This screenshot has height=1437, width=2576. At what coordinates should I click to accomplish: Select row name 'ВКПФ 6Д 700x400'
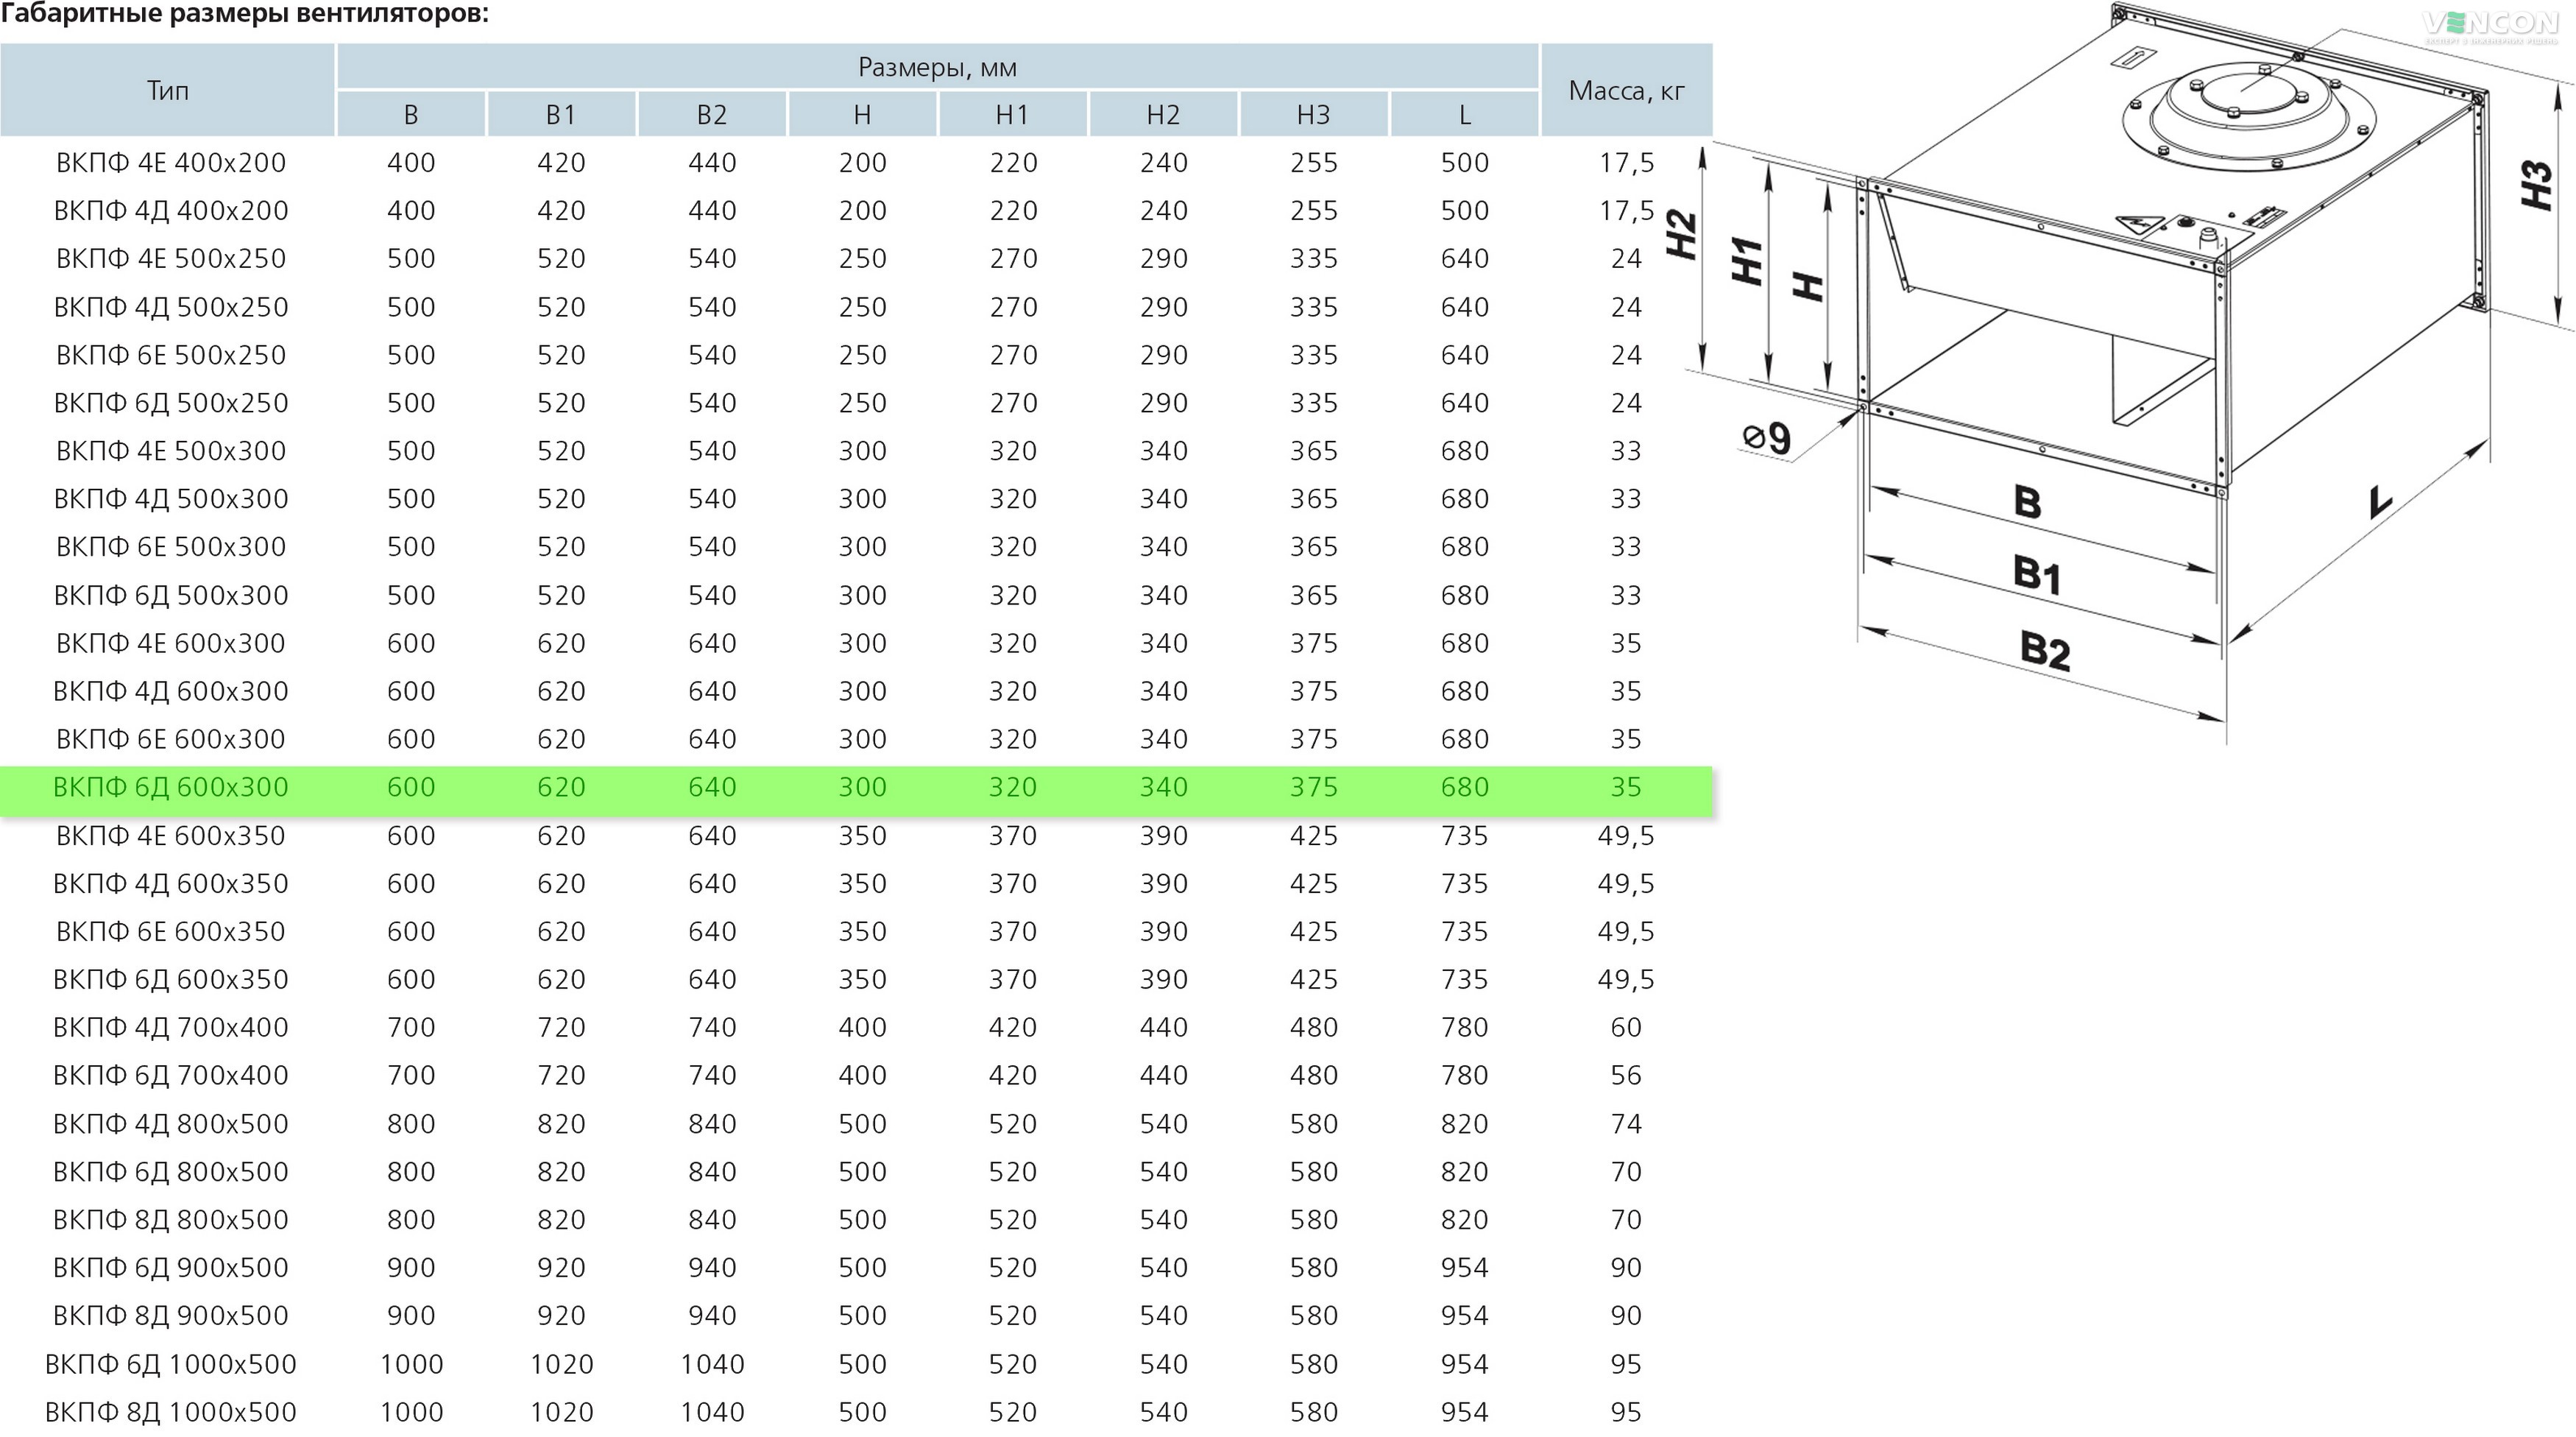170,1075
